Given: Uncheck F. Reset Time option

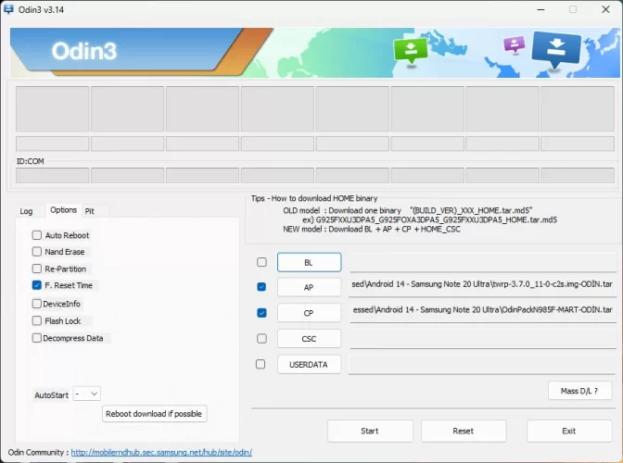Looking at the screenshot, I should point(37,286).
